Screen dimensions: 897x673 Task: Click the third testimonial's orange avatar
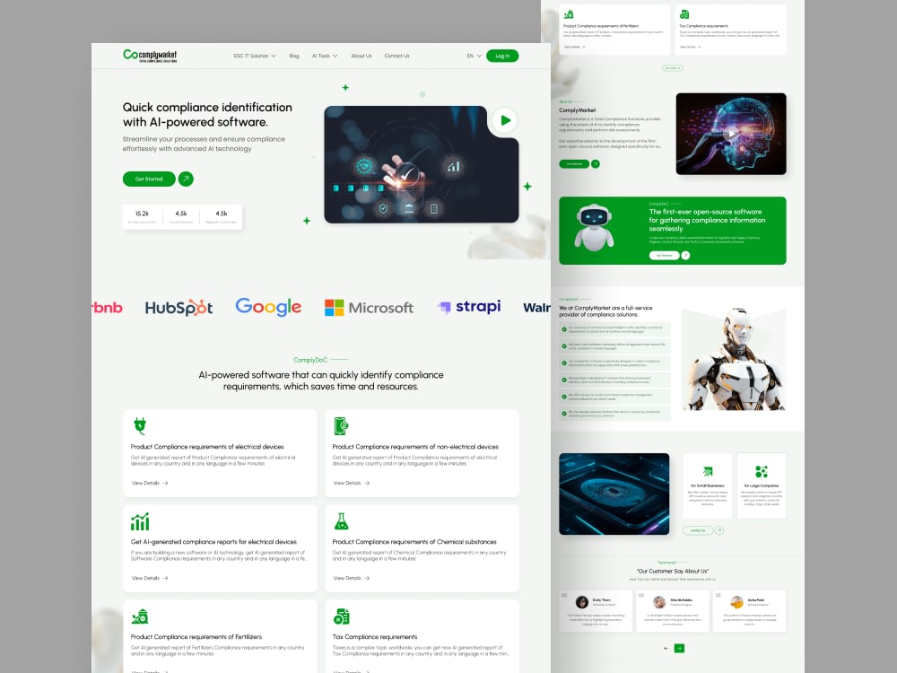click(736, 602)
